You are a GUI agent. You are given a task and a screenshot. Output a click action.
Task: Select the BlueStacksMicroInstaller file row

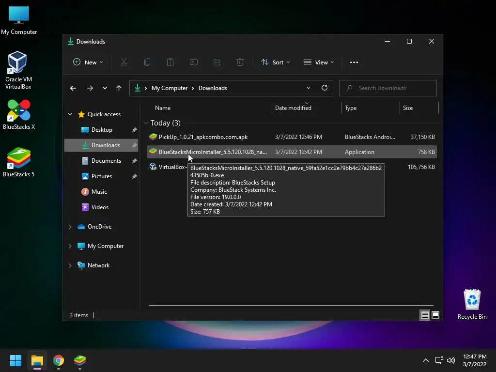point(292,152)
